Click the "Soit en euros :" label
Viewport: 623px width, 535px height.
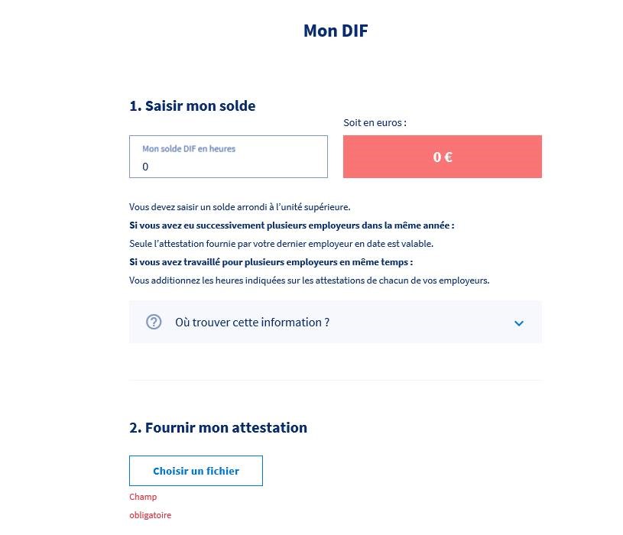click(375, 122)
